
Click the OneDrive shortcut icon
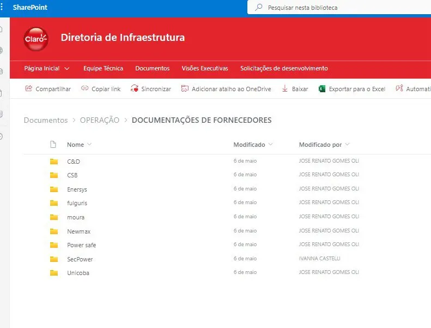click(185, 88)
